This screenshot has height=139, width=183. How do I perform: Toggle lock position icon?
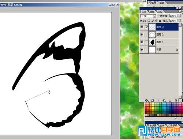click(x=156, y=21)
